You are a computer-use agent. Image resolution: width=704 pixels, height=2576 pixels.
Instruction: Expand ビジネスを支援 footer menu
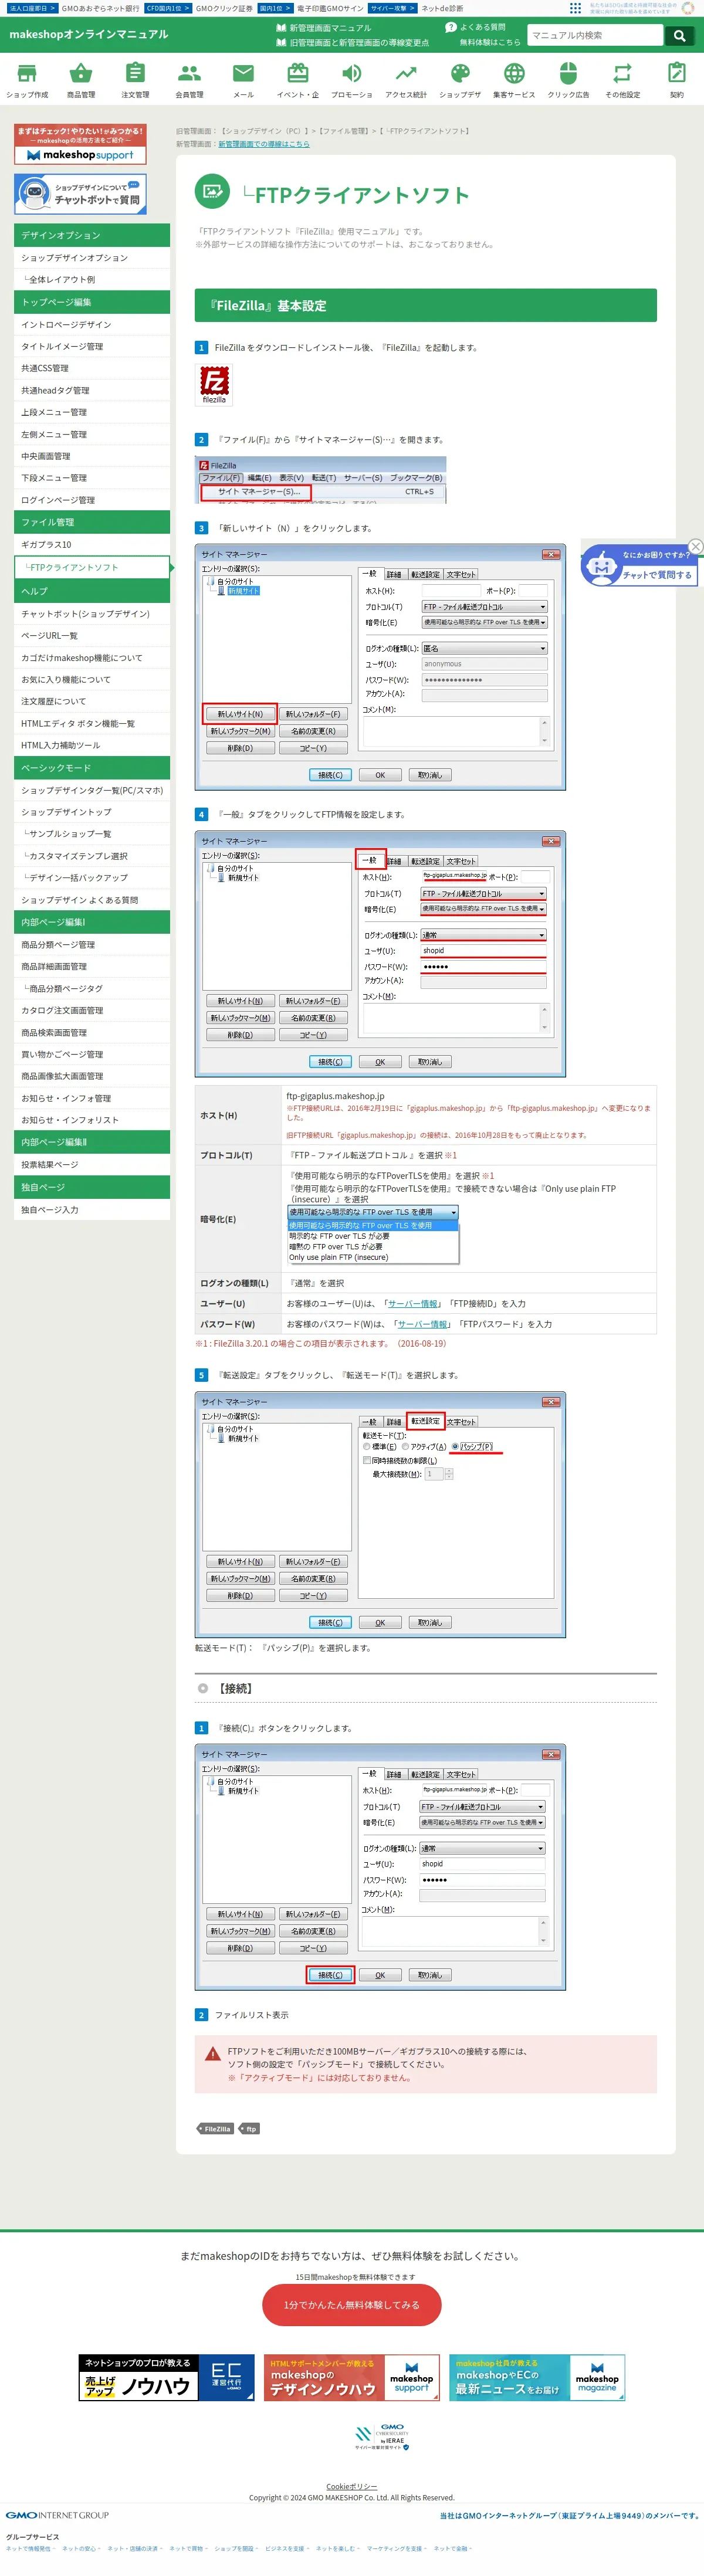(287, 2548)
